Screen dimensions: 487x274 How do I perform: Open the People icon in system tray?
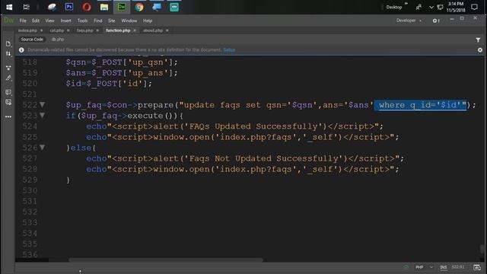coord(419,7)
